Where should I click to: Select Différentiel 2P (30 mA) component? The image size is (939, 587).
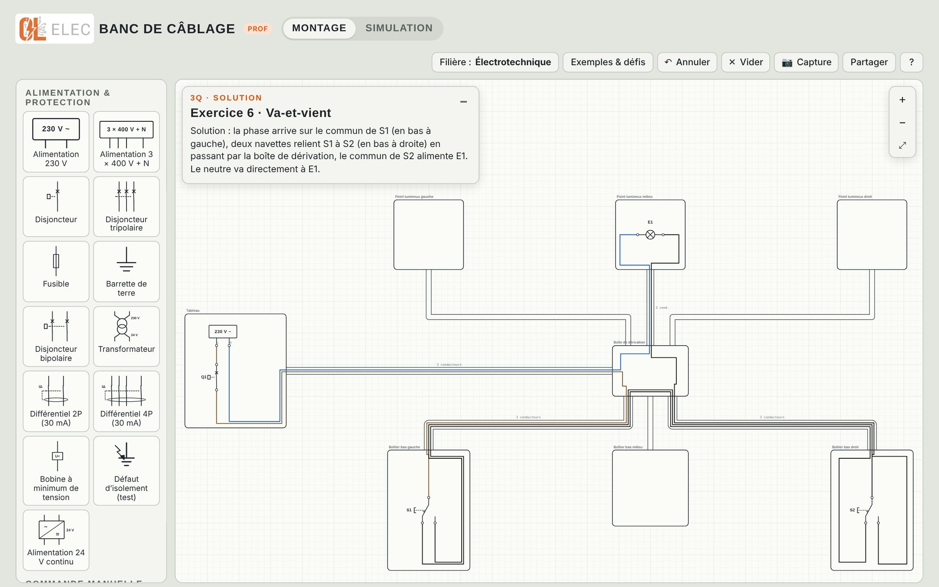56,401
